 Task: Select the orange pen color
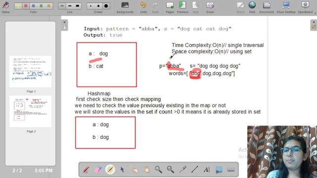[49, 6]
